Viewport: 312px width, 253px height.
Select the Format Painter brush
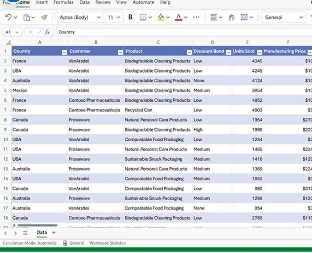point(44,17)
